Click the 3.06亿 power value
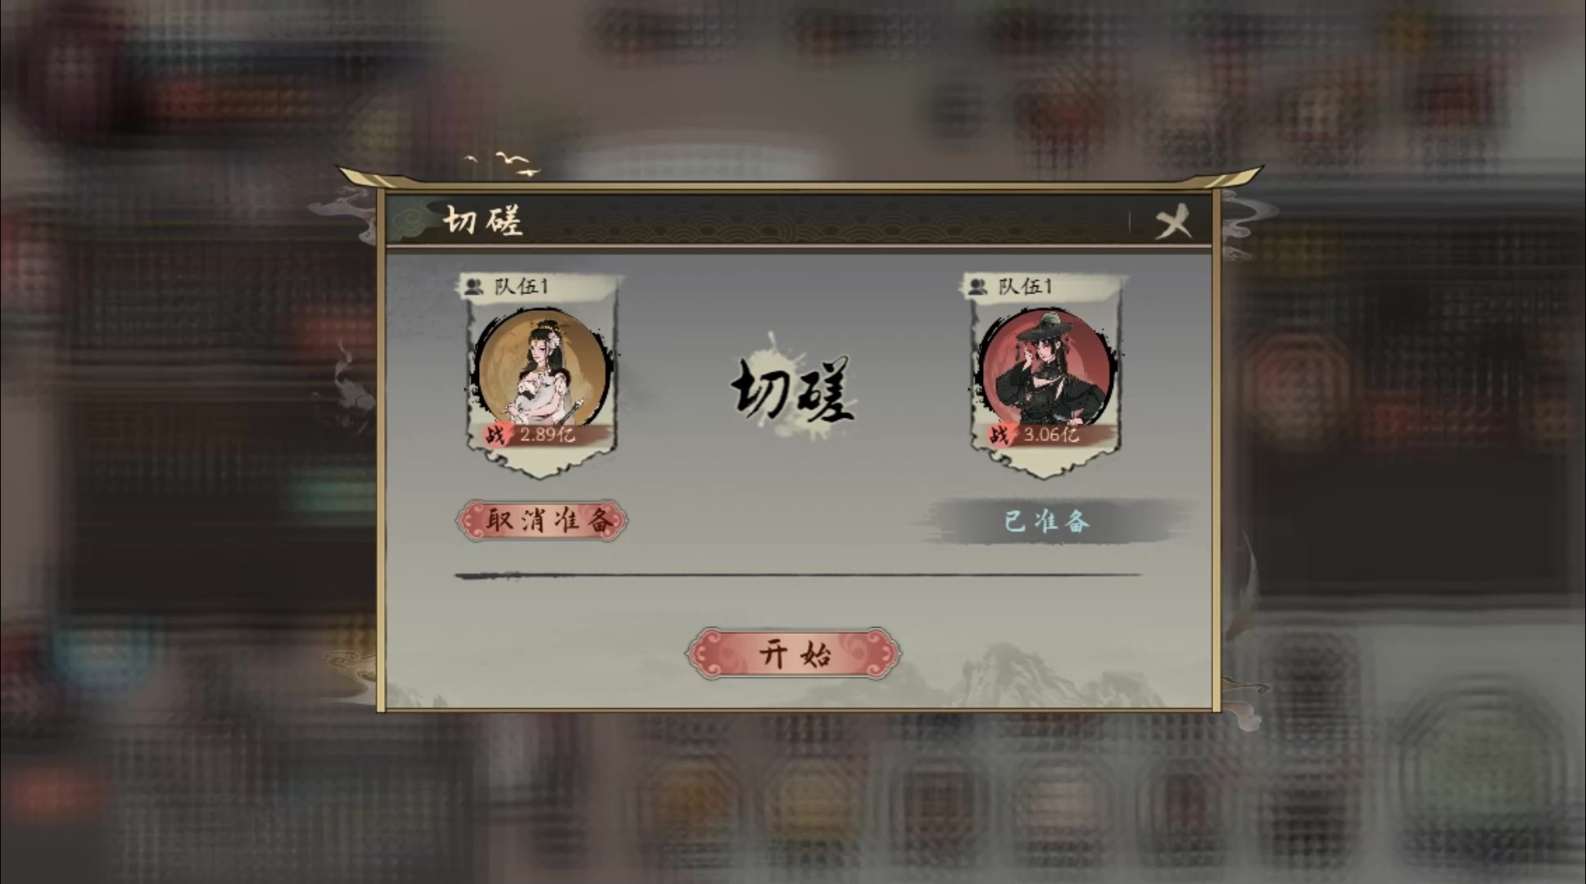The image size is (1586, 884). [x=1051, y=435]
